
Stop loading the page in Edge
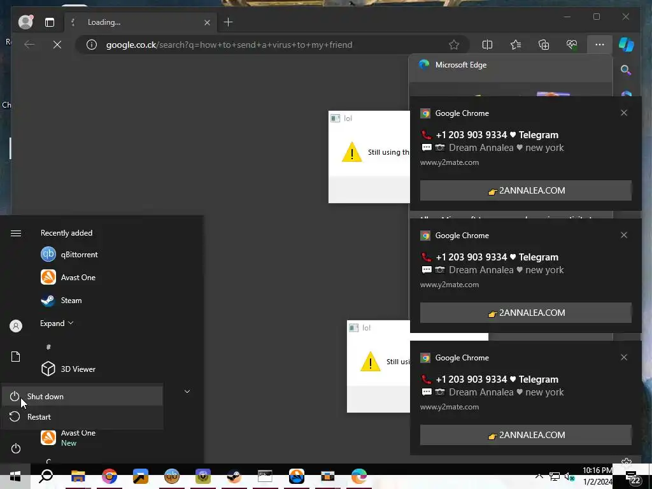point(57,45)
